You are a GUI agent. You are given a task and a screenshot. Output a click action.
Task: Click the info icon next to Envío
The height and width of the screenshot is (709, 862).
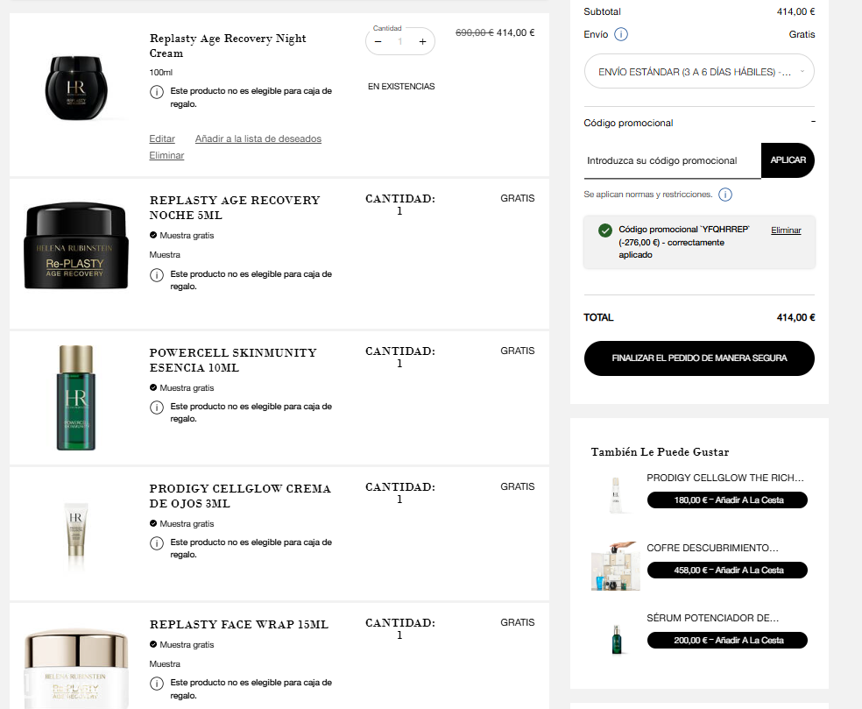tap(621, 35)
